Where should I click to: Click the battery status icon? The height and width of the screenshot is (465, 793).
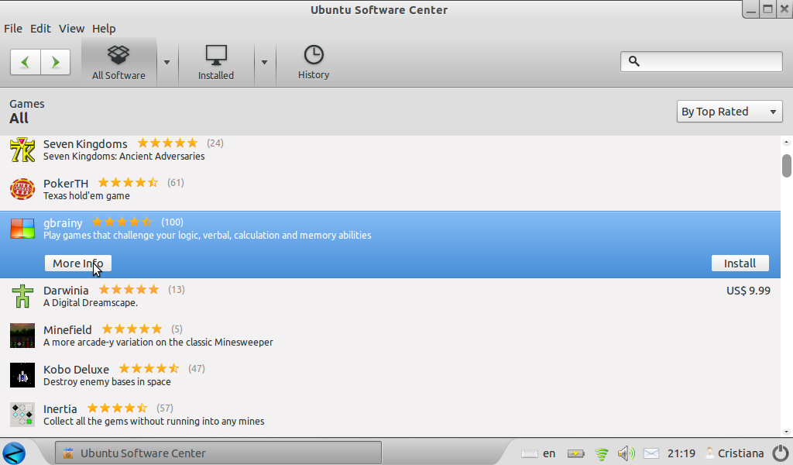point(575,453)
